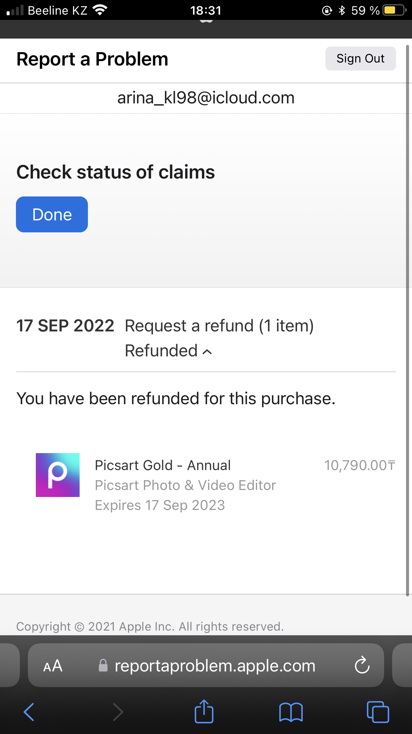
Task: Select the Picsart Gold - Annual item
Action: [163, 465]
